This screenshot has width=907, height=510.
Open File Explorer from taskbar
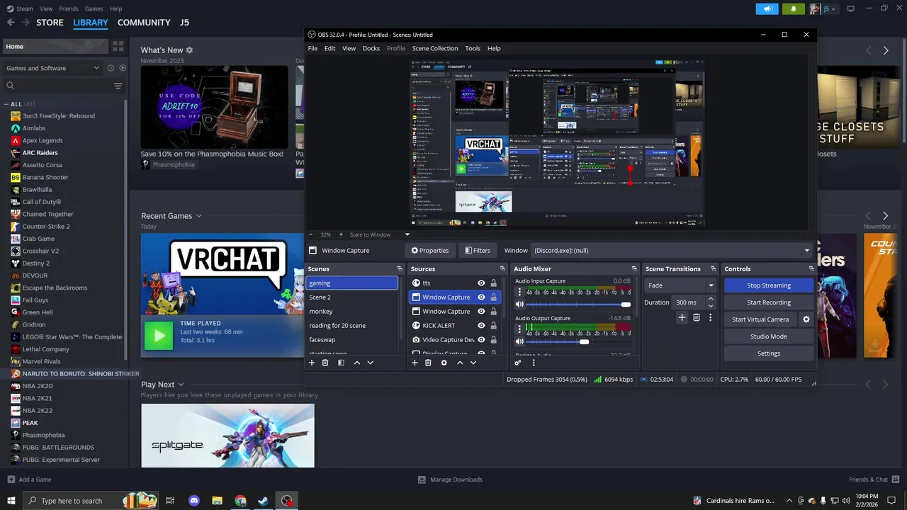click(218, 501)
